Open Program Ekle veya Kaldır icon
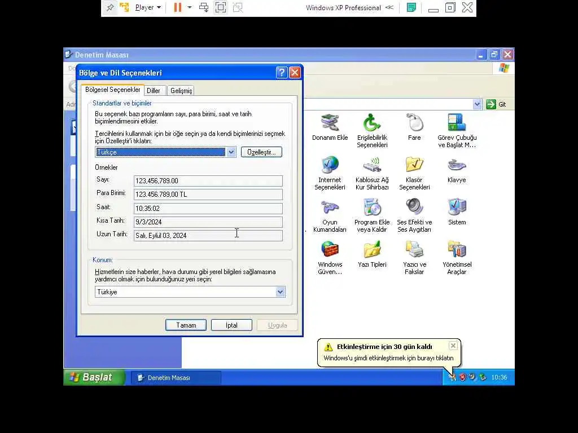 (372, 215)
